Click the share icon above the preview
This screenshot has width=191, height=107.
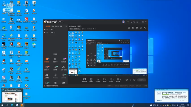145,28
